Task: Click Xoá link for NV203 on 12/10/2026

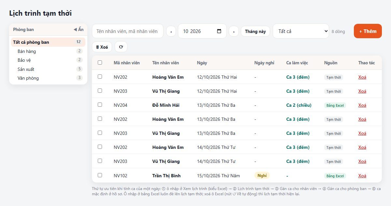Action: coord(362,91)
